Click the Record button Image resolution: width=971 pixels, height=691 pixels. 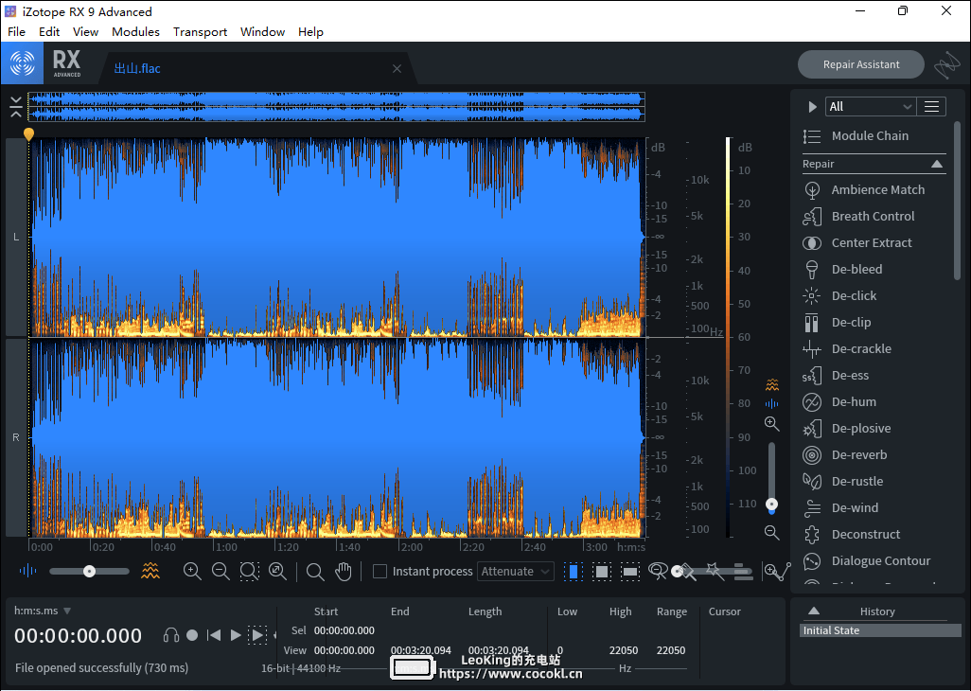(192, 635)
